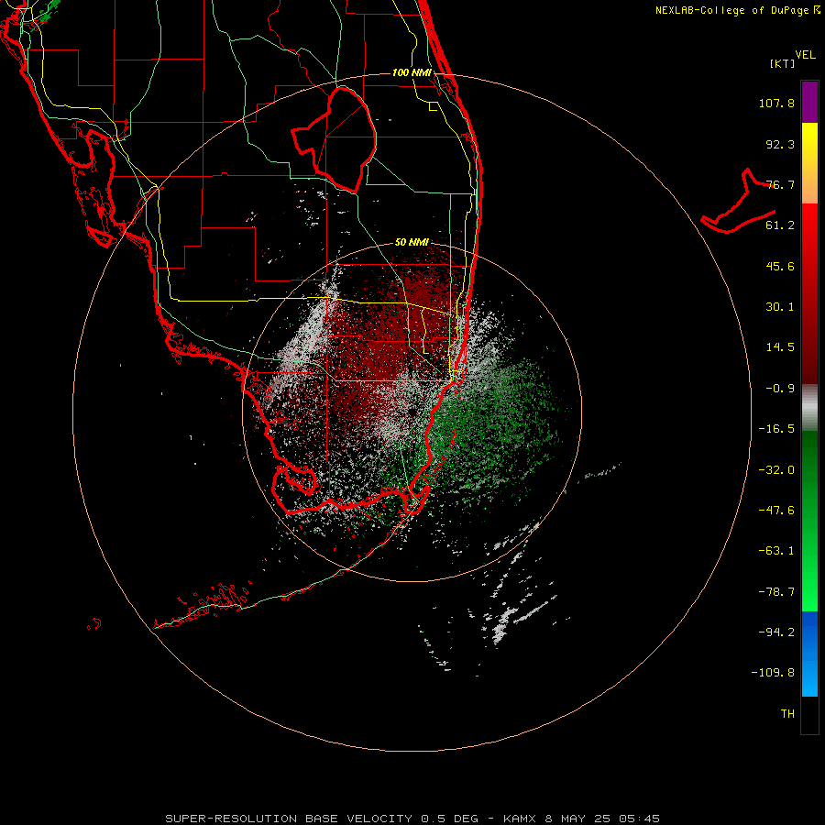Click the 100 NMI range ring label
The height and width of the screenshot is (825, 825).
pyautogui.click(x=412, y=72)
